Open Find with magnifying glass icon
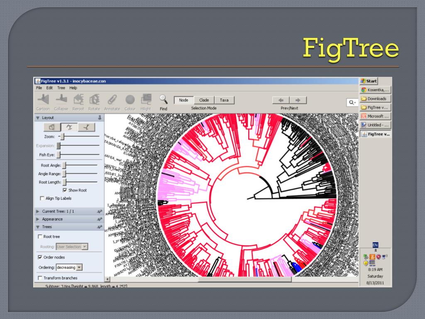This screenshot has width=425, height=319. coord(164,100)
